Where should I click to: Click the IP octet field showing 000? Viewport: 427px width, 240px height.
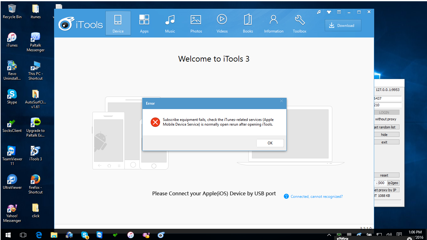click(x=382, y=183)
